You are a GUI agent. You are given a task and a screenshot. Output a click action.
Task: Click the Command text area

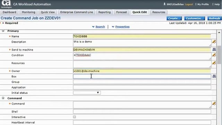(142, 105)
